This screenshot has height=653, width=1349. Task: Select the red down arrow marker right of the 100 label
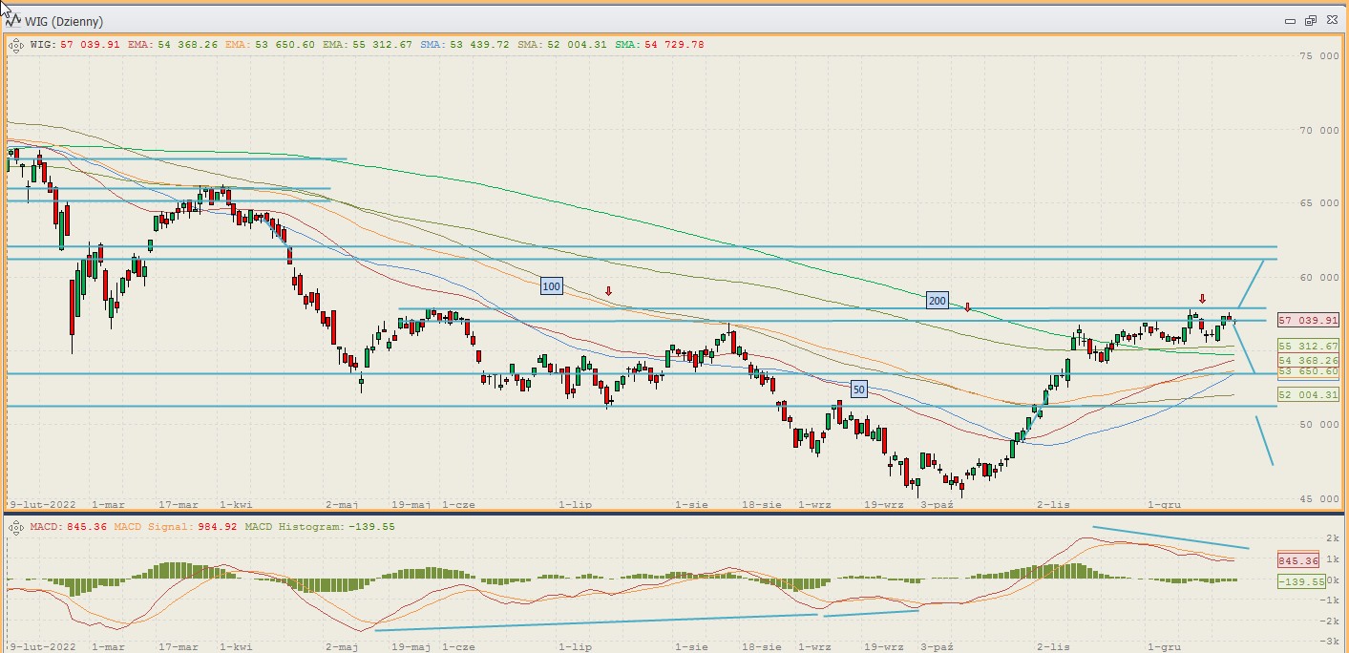point(608,290)
